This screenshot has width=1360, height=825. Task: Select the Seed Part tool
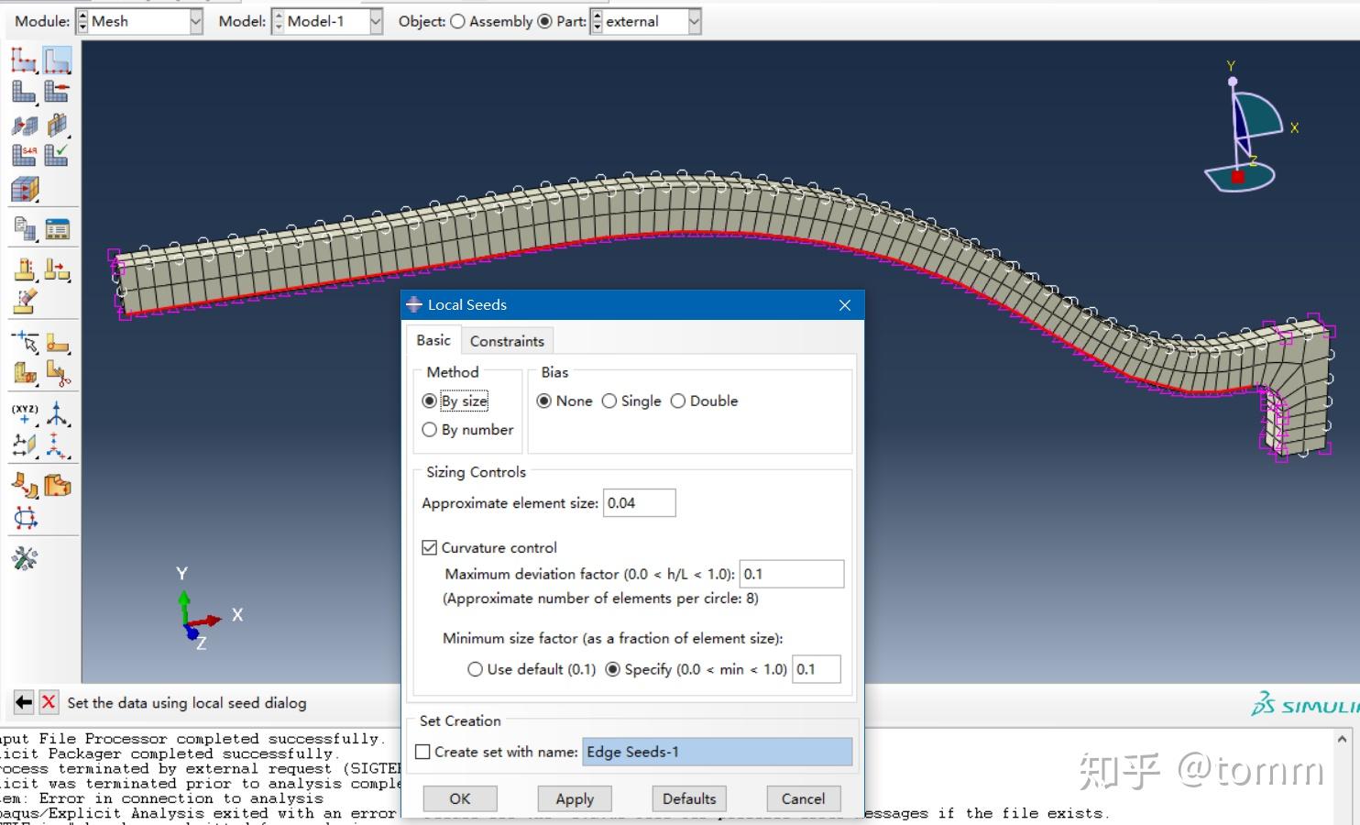[23, 60]
